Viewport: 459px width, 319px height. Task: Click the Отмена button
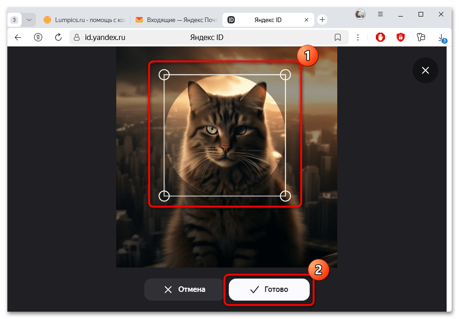pyautogui.click(x=185, y=290)
